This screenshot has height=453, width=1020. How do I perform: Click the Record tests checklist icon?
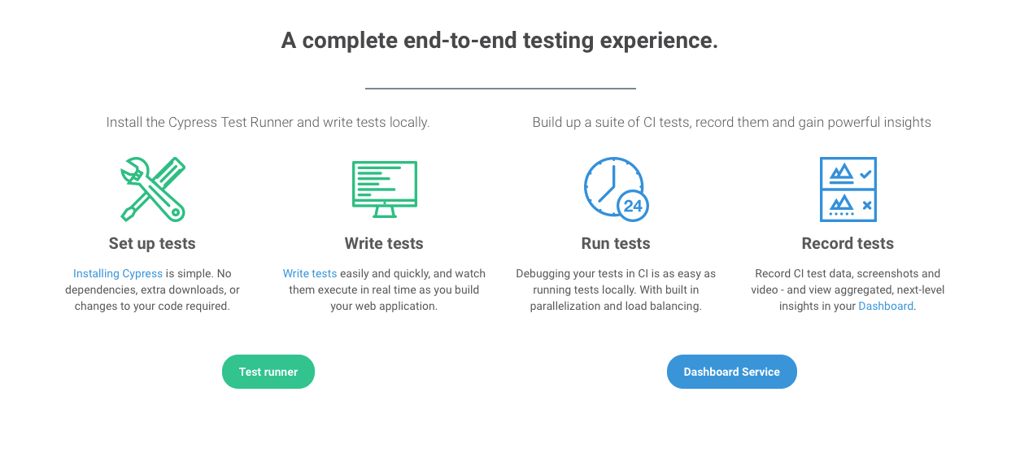[x=848, y=189]
